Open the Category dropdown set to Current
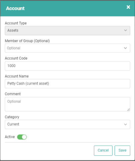This screenshot has height=161, width=135. [x=67, y=124]
